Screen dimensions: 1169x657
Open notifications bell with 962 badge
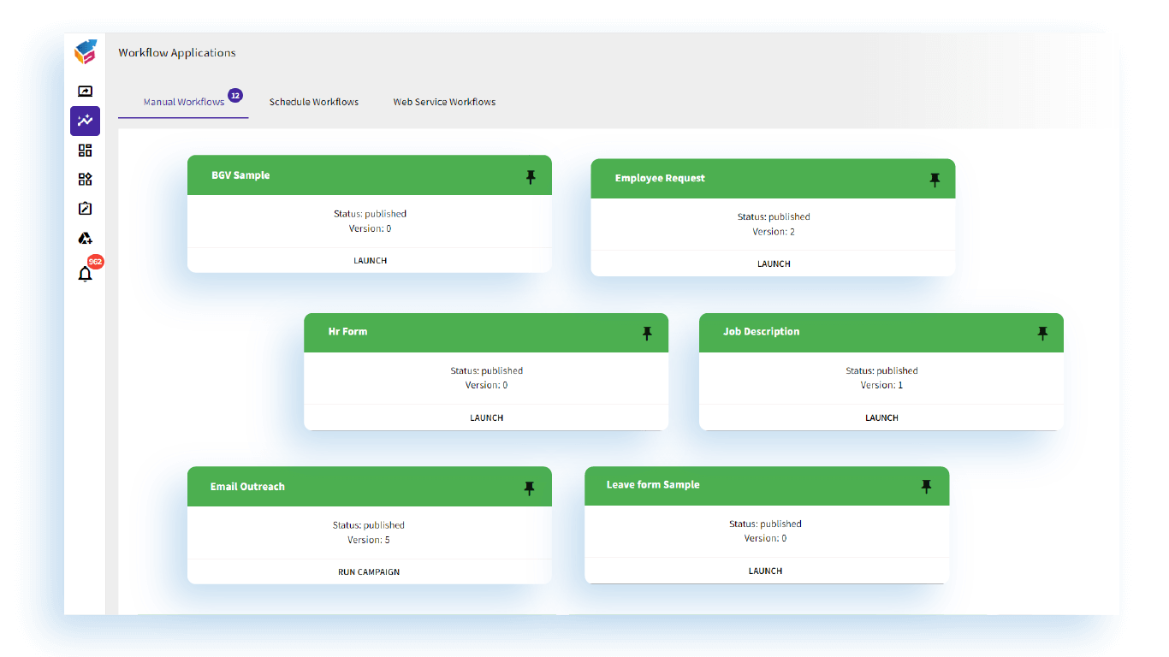point(85,274)
